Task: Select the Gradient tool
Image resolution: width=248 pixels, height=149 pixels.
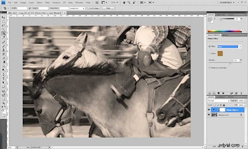Action: click(3, 62)
